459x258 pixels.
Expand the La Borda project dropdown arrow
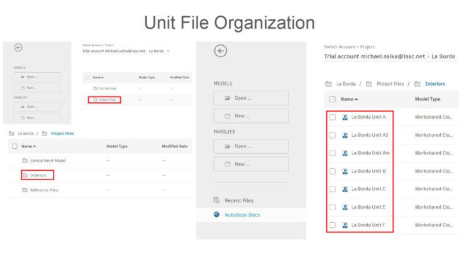coord(169,51)
